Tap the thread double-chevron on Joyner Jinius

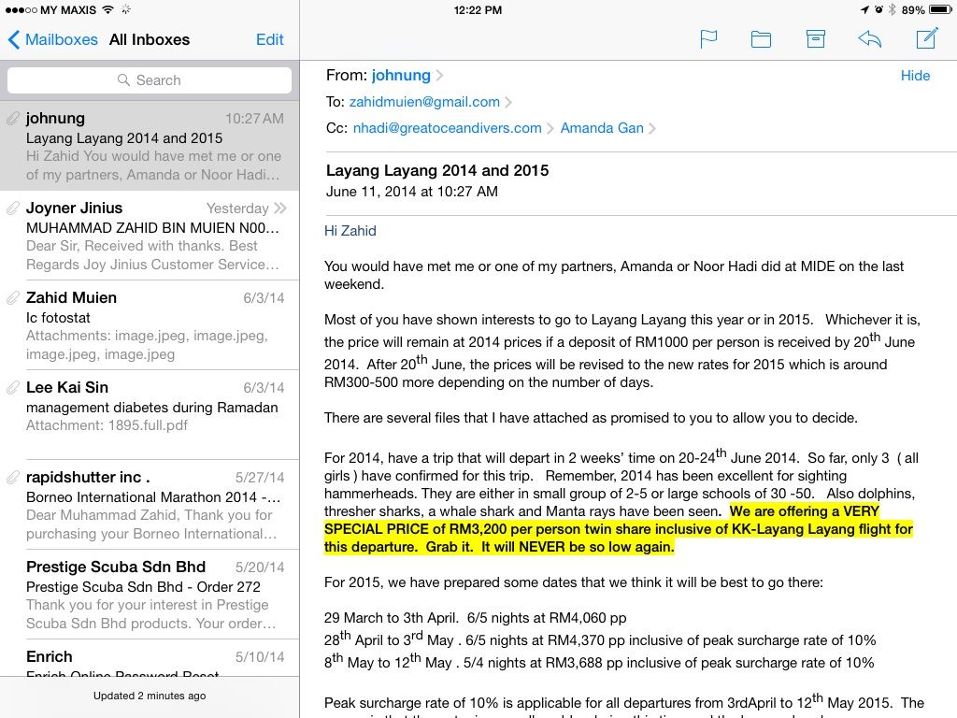(x=280, y=208)
